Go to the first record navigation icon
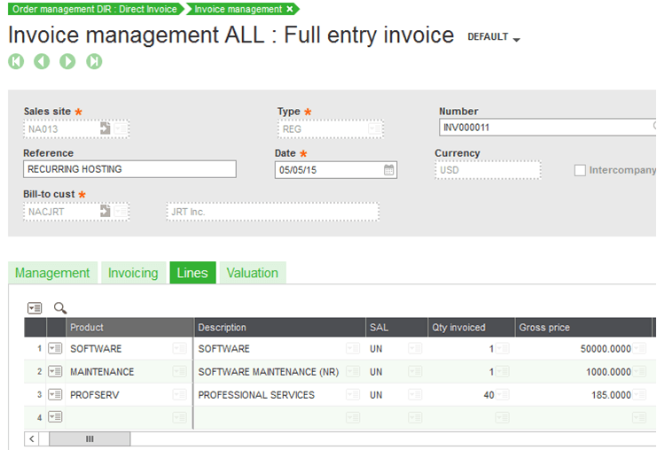Screen dimensions: 657x450 point(16,61)
